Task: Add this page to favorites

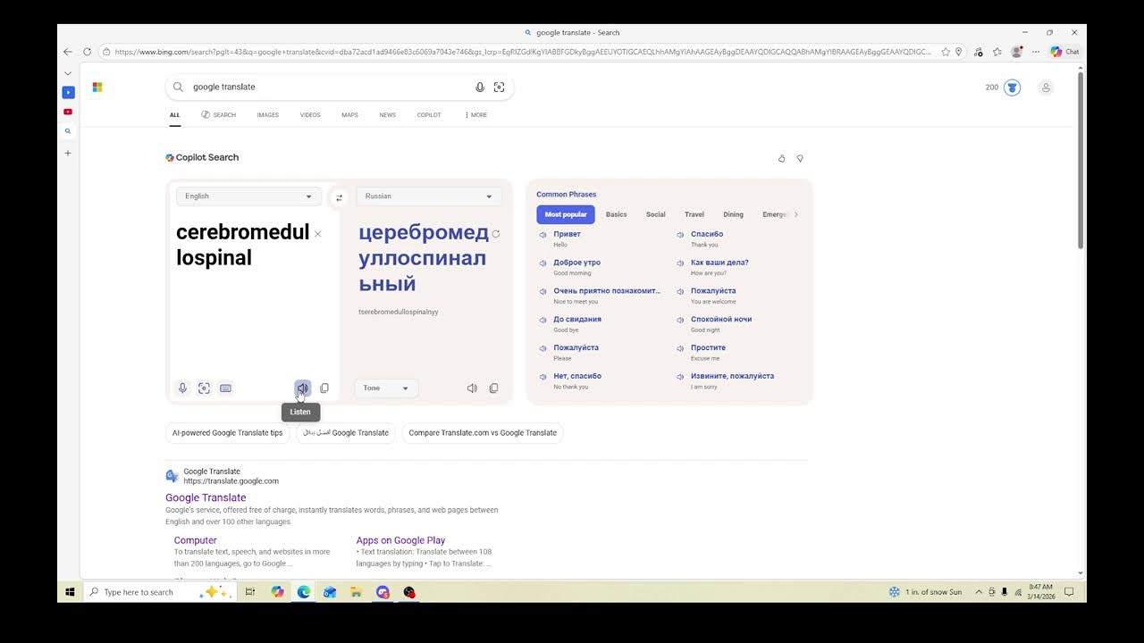Action: coord(946,52)
